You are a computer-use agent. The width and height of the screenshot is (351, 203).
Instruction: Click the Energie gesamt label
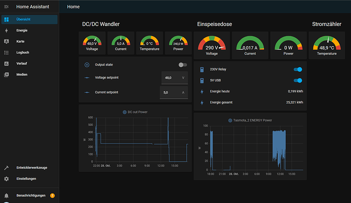(221, 102)
